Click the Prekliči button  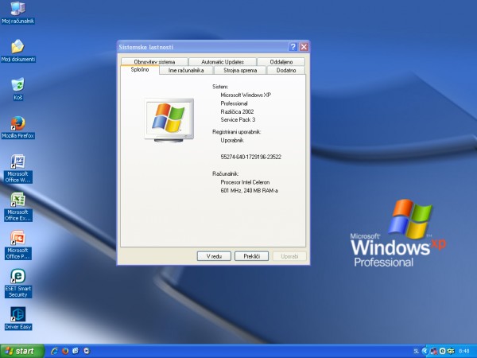(251, 256)
